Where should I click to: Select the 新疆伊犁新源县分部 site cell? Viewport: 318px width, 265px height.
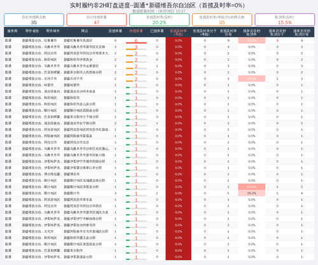pos(78,257)
